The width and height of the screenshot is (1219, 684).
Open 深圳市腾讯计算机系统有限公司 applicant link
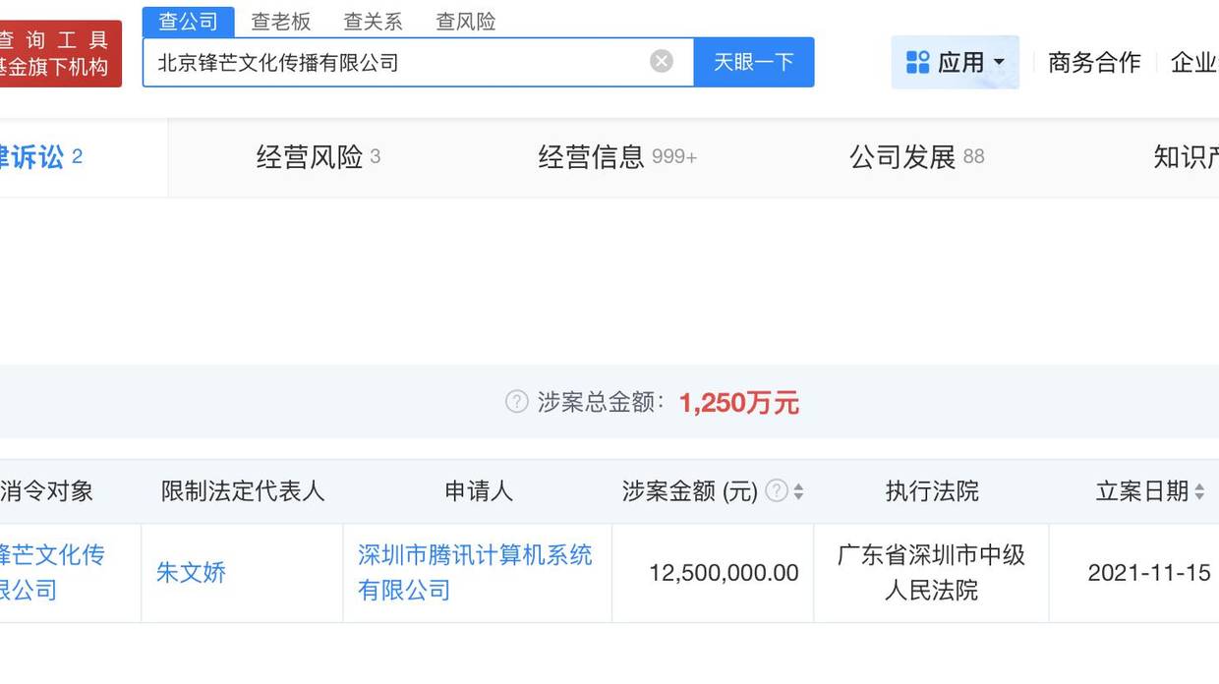click(x=476, y=572)
